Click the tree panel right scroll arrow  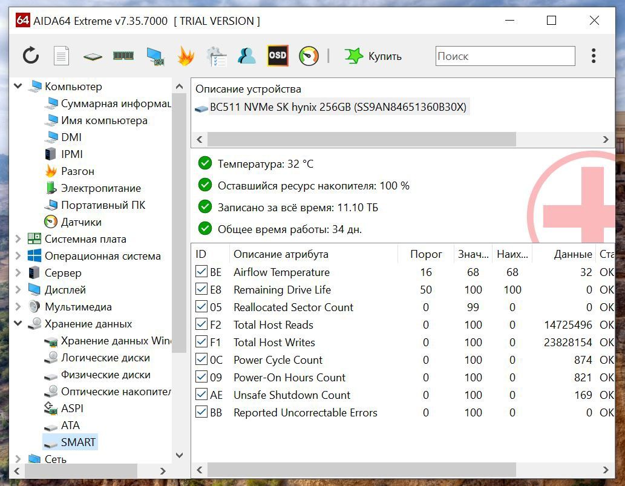(163, 471)
